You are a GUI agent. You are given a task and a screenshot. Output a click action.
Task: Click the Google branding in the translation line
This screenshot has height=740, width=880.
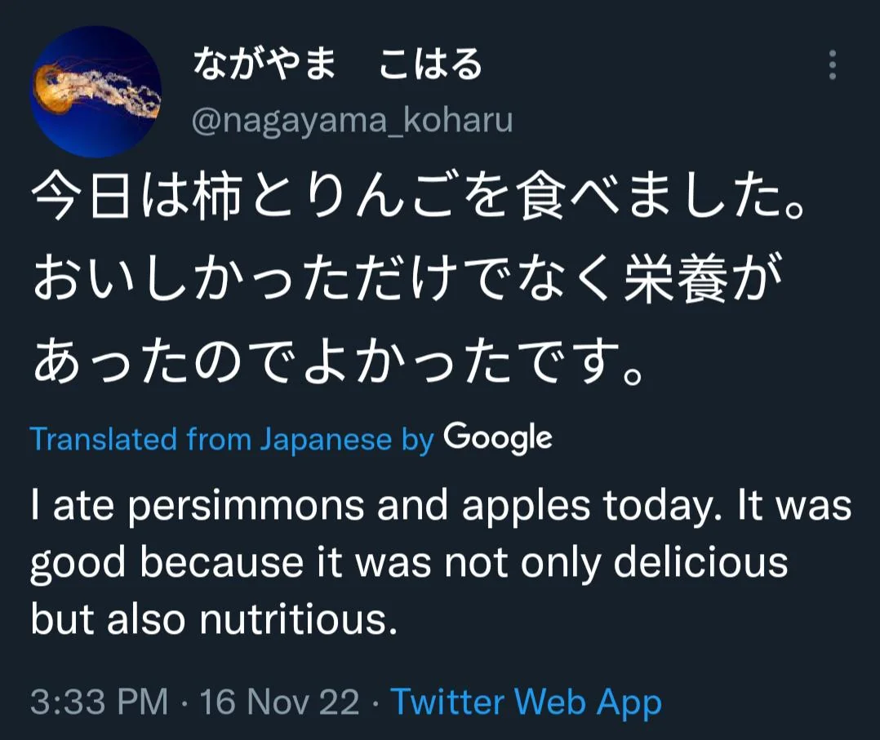point(496,438)
